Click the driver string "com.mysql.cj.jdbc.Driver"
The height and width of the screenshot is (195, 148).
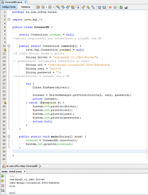point(74,57)
